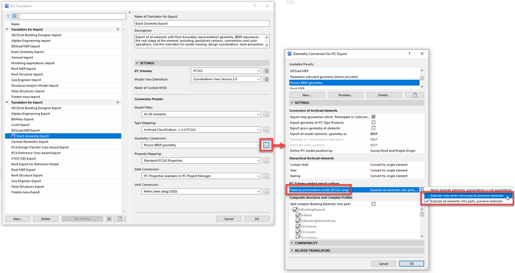Image resolution: width=515 pixels, height=273 pixels.
Task: Expand the COMPATIBILITY section
Action: point(357,243)
